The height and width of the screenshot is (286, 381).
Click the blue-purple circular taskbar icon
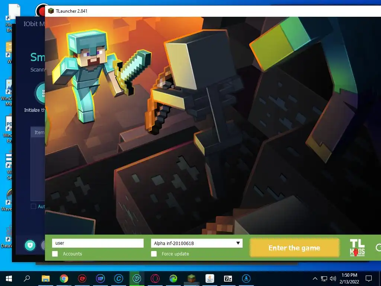click(100, 279)
